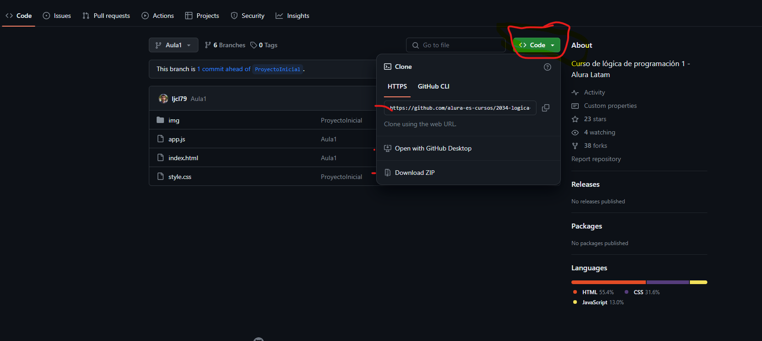Click the clone URL text field
The image size is (762, 341).
[460, 108]
